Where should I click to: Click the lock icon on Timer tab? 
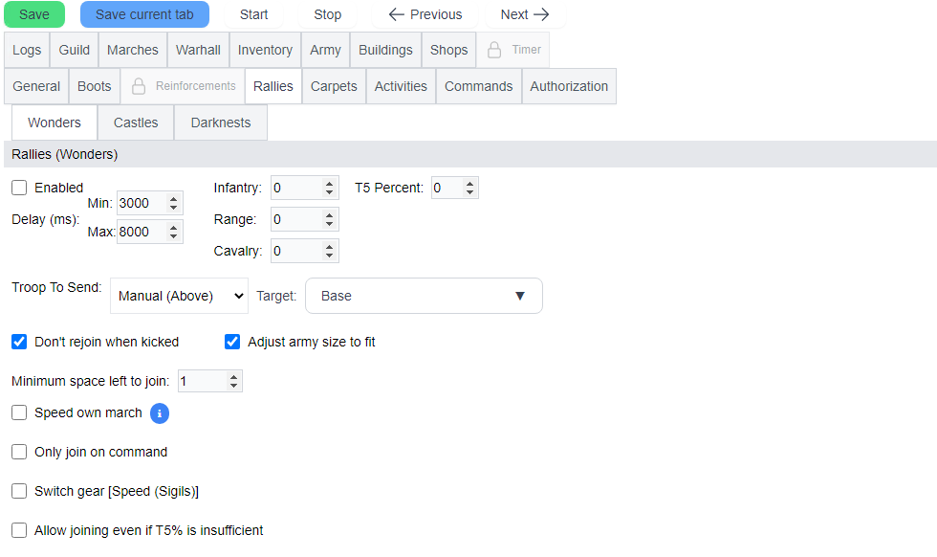[x=494, y=50]
